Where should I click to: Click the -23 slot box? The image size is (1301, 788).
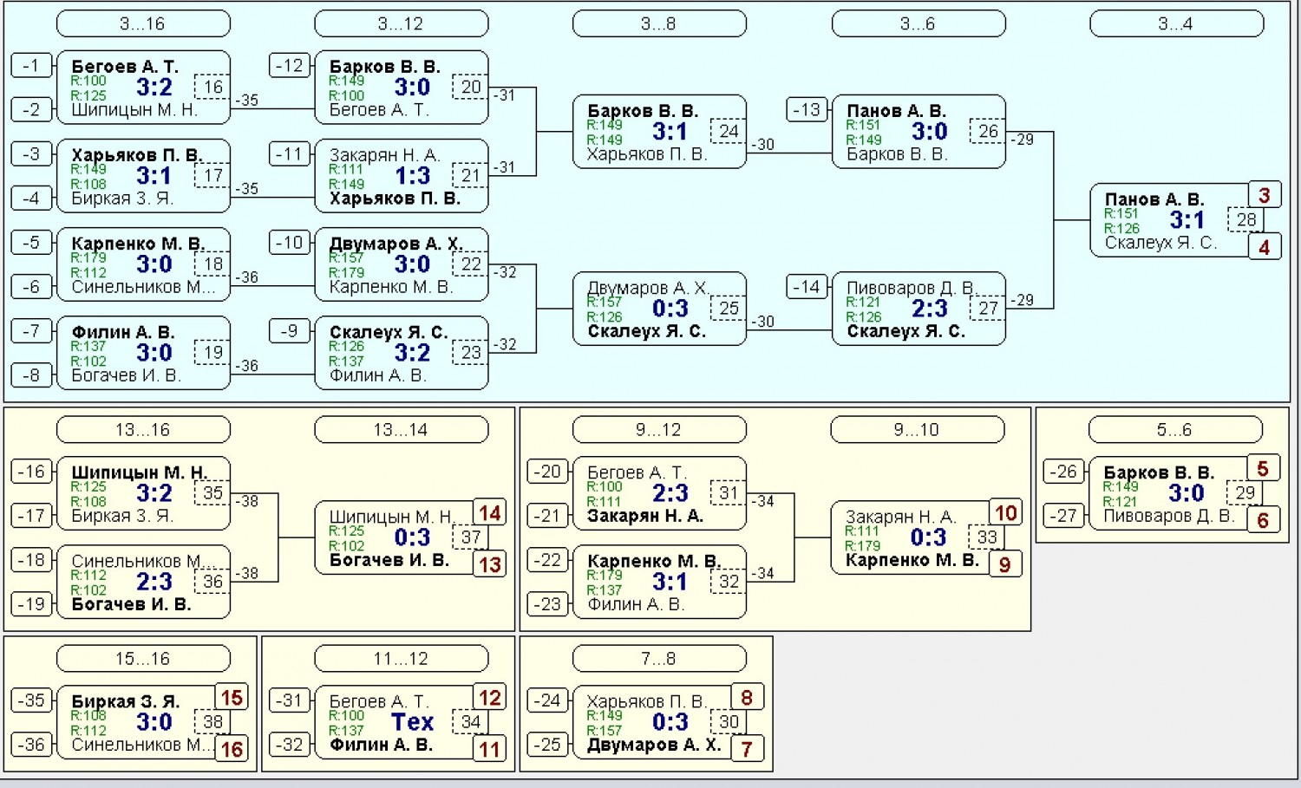tap(547, 603)
